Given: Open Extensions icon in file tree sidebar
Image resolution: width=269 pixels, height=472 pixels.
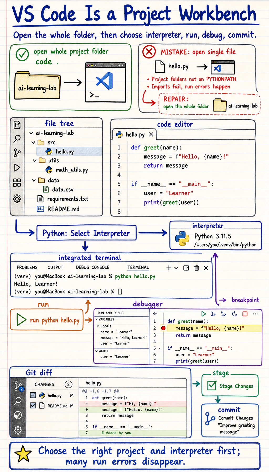Looking at the screenshot, I should pos(17,183).
